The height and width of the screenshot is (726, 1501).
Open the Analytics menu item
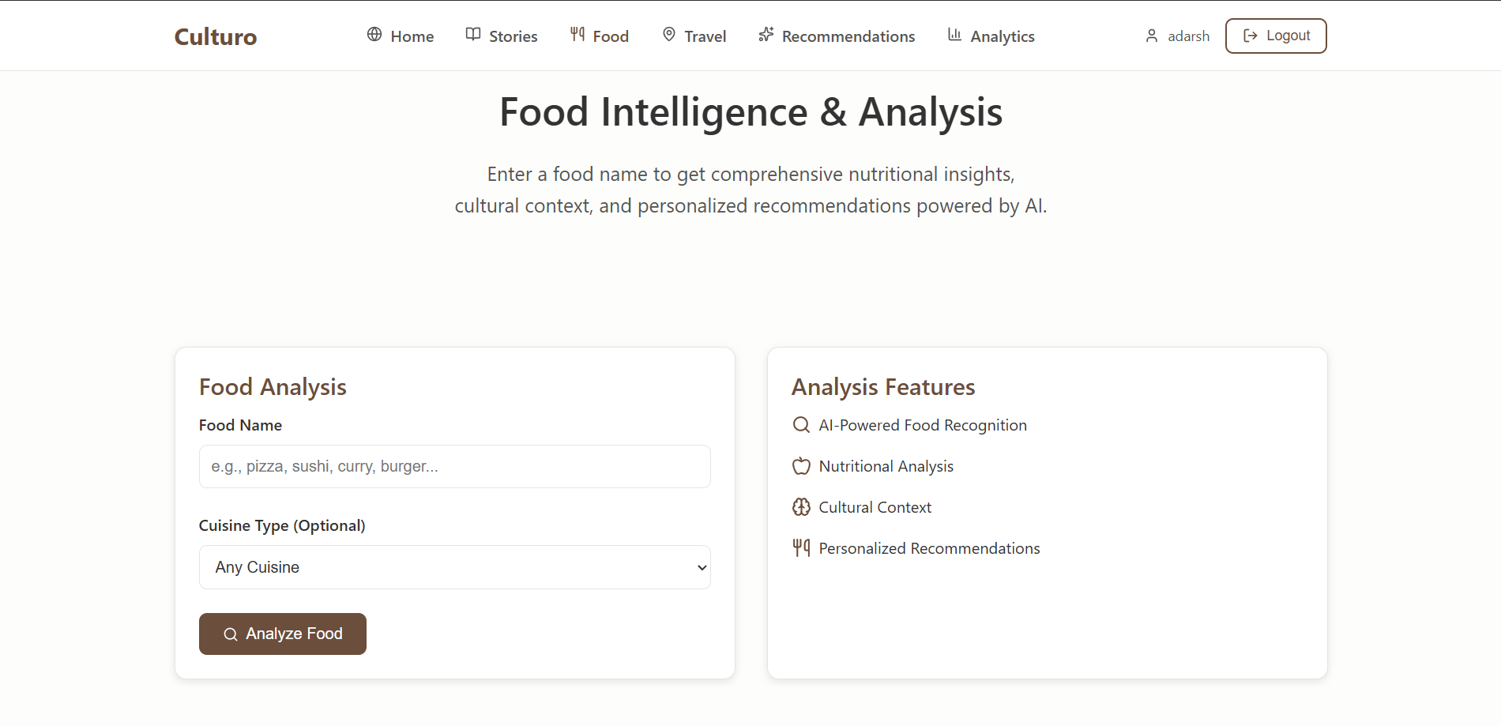point(991,36)
